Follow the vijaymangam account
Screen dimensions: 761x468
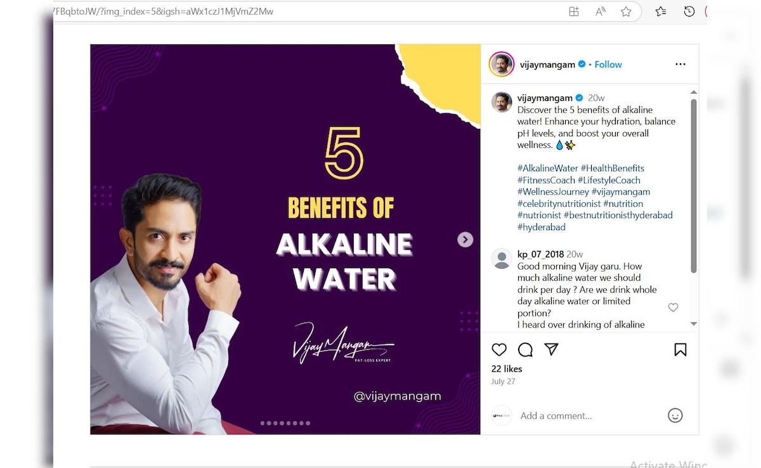[x=608, y=65]
